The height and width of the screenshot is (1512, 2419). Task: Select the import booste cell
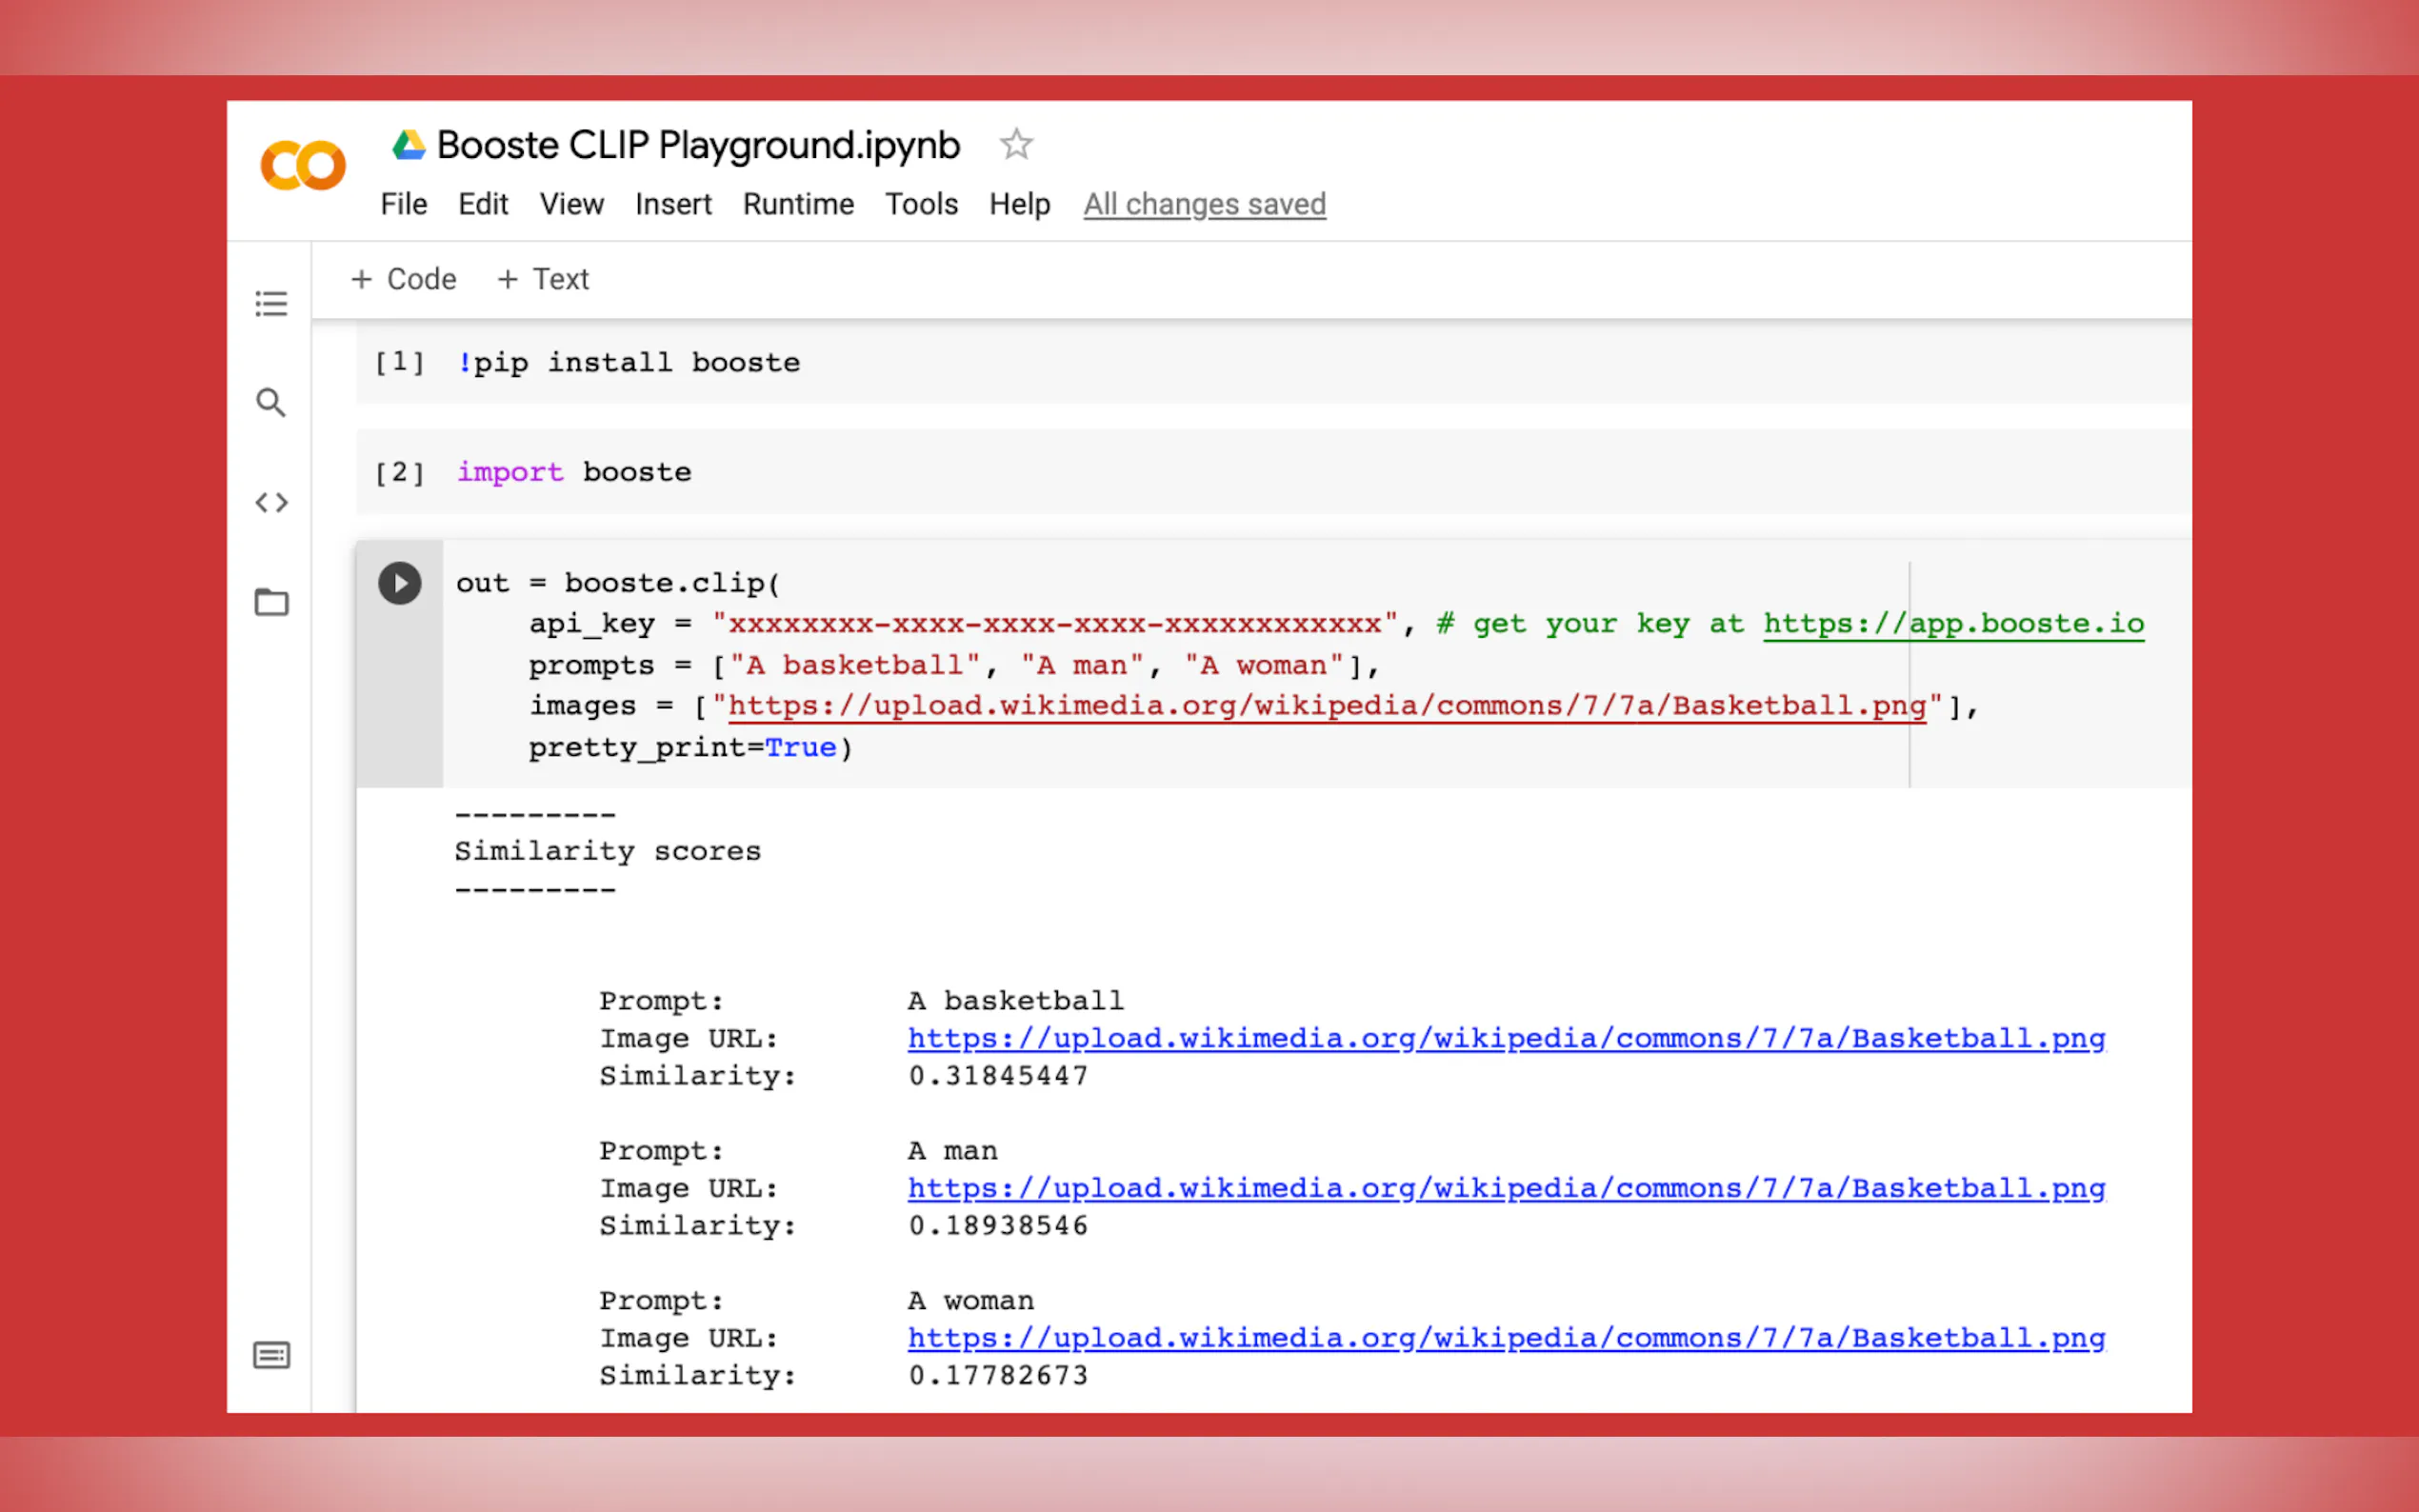click(1273, 472)
